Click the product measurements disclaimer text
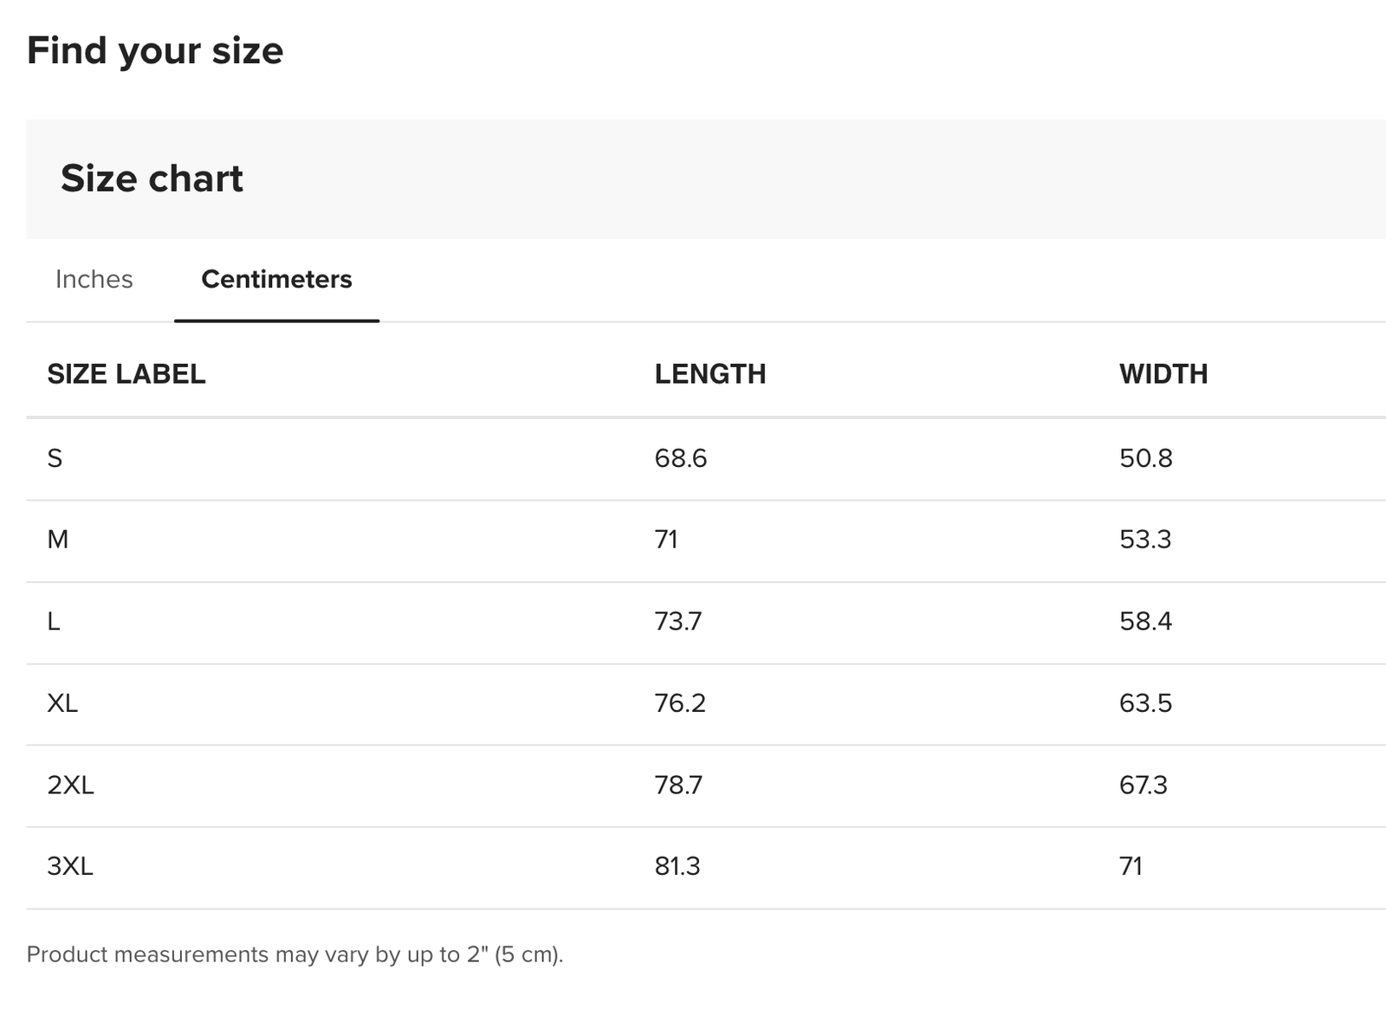Viewport: 1386px width, 1009px height. point(295,954)
